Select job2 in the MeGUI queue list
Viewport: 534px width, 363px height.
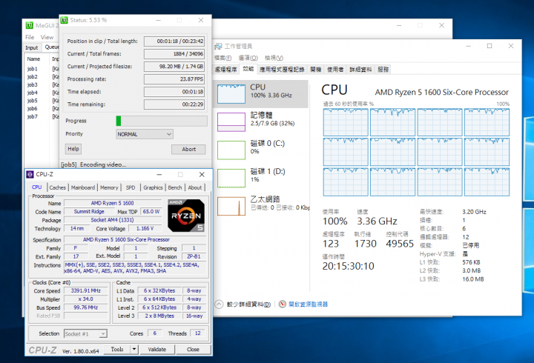coord(33,77)
